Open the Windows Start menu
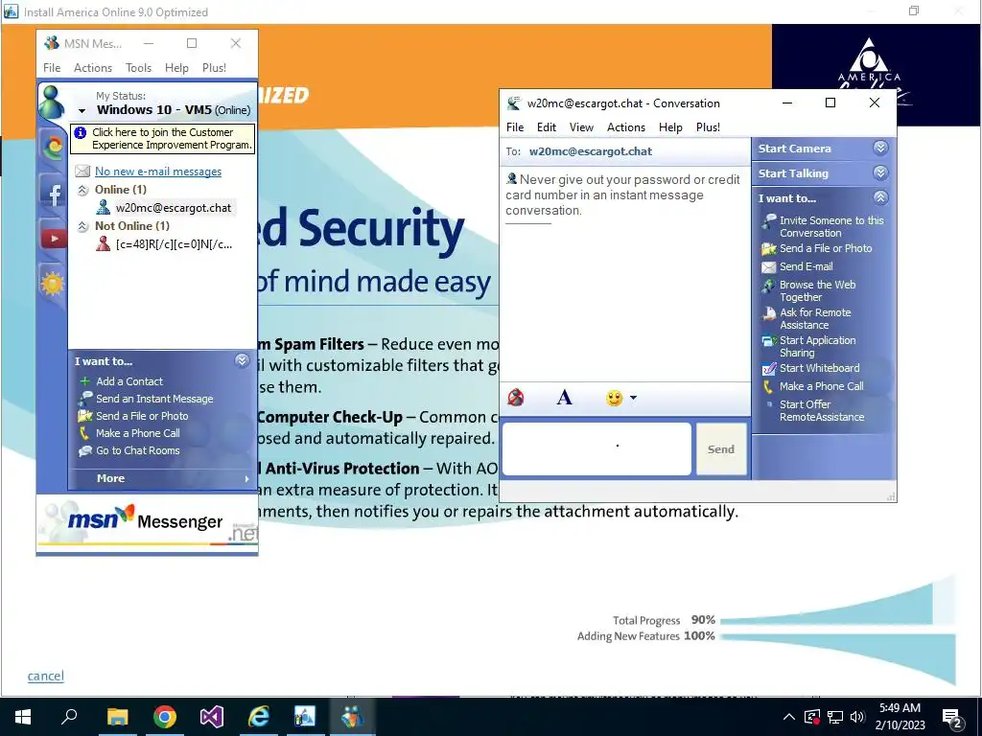 (x=23, y=717)
